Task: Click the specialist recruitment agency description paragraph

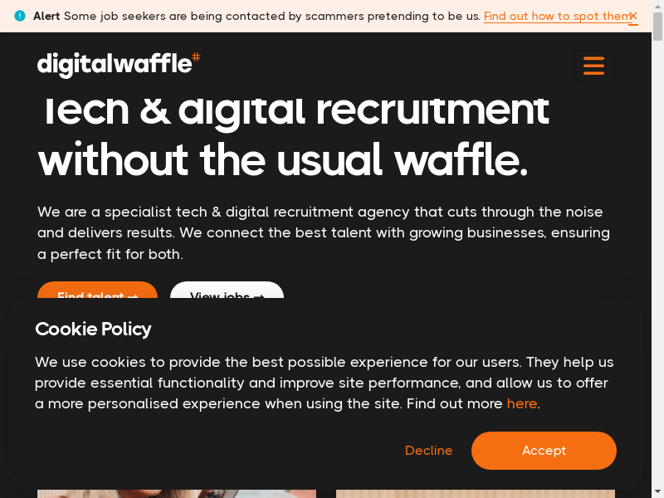Action: pyautogui.click(x=324, y=233)
